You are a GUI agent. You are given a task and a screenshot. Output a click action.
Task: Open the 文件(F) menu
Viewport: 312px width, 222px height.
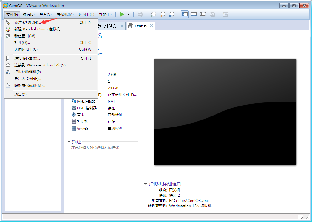[x=12, y=14]
